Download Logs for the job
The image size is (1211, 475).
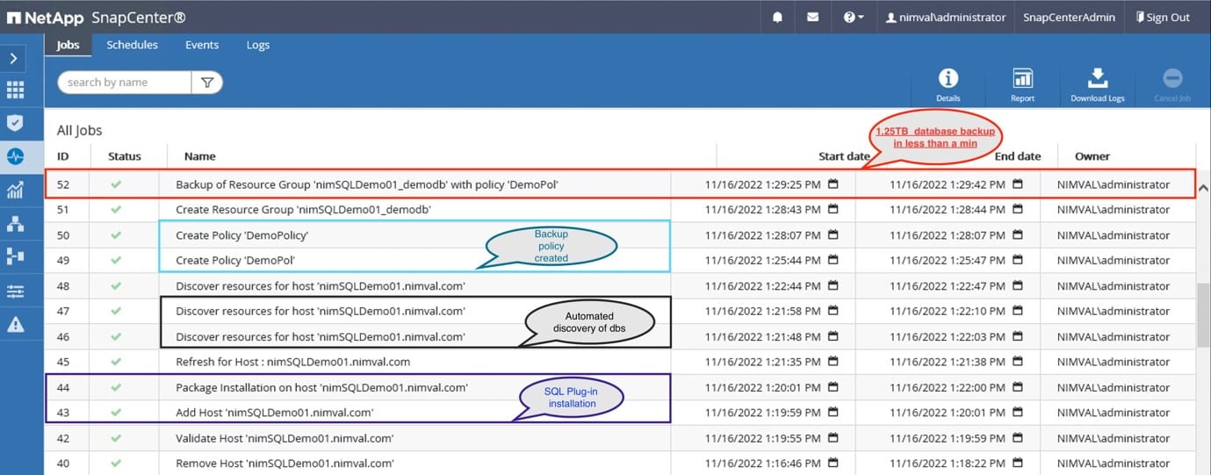click(x=1098, y=85)
